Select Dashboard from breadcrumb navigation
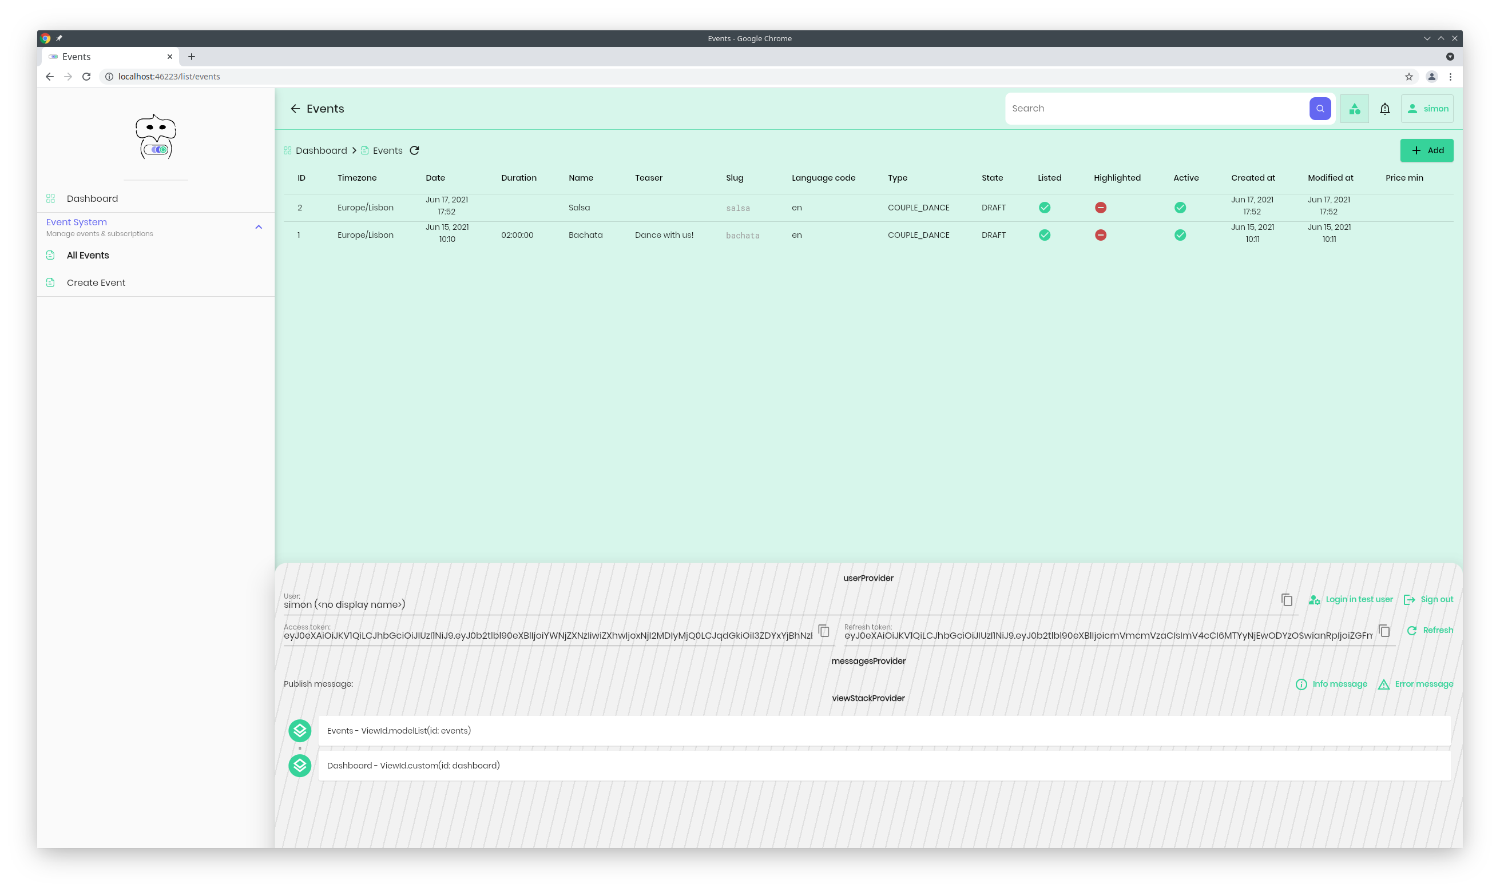This screenshot has width=1500, height=892. click(320, 150)
